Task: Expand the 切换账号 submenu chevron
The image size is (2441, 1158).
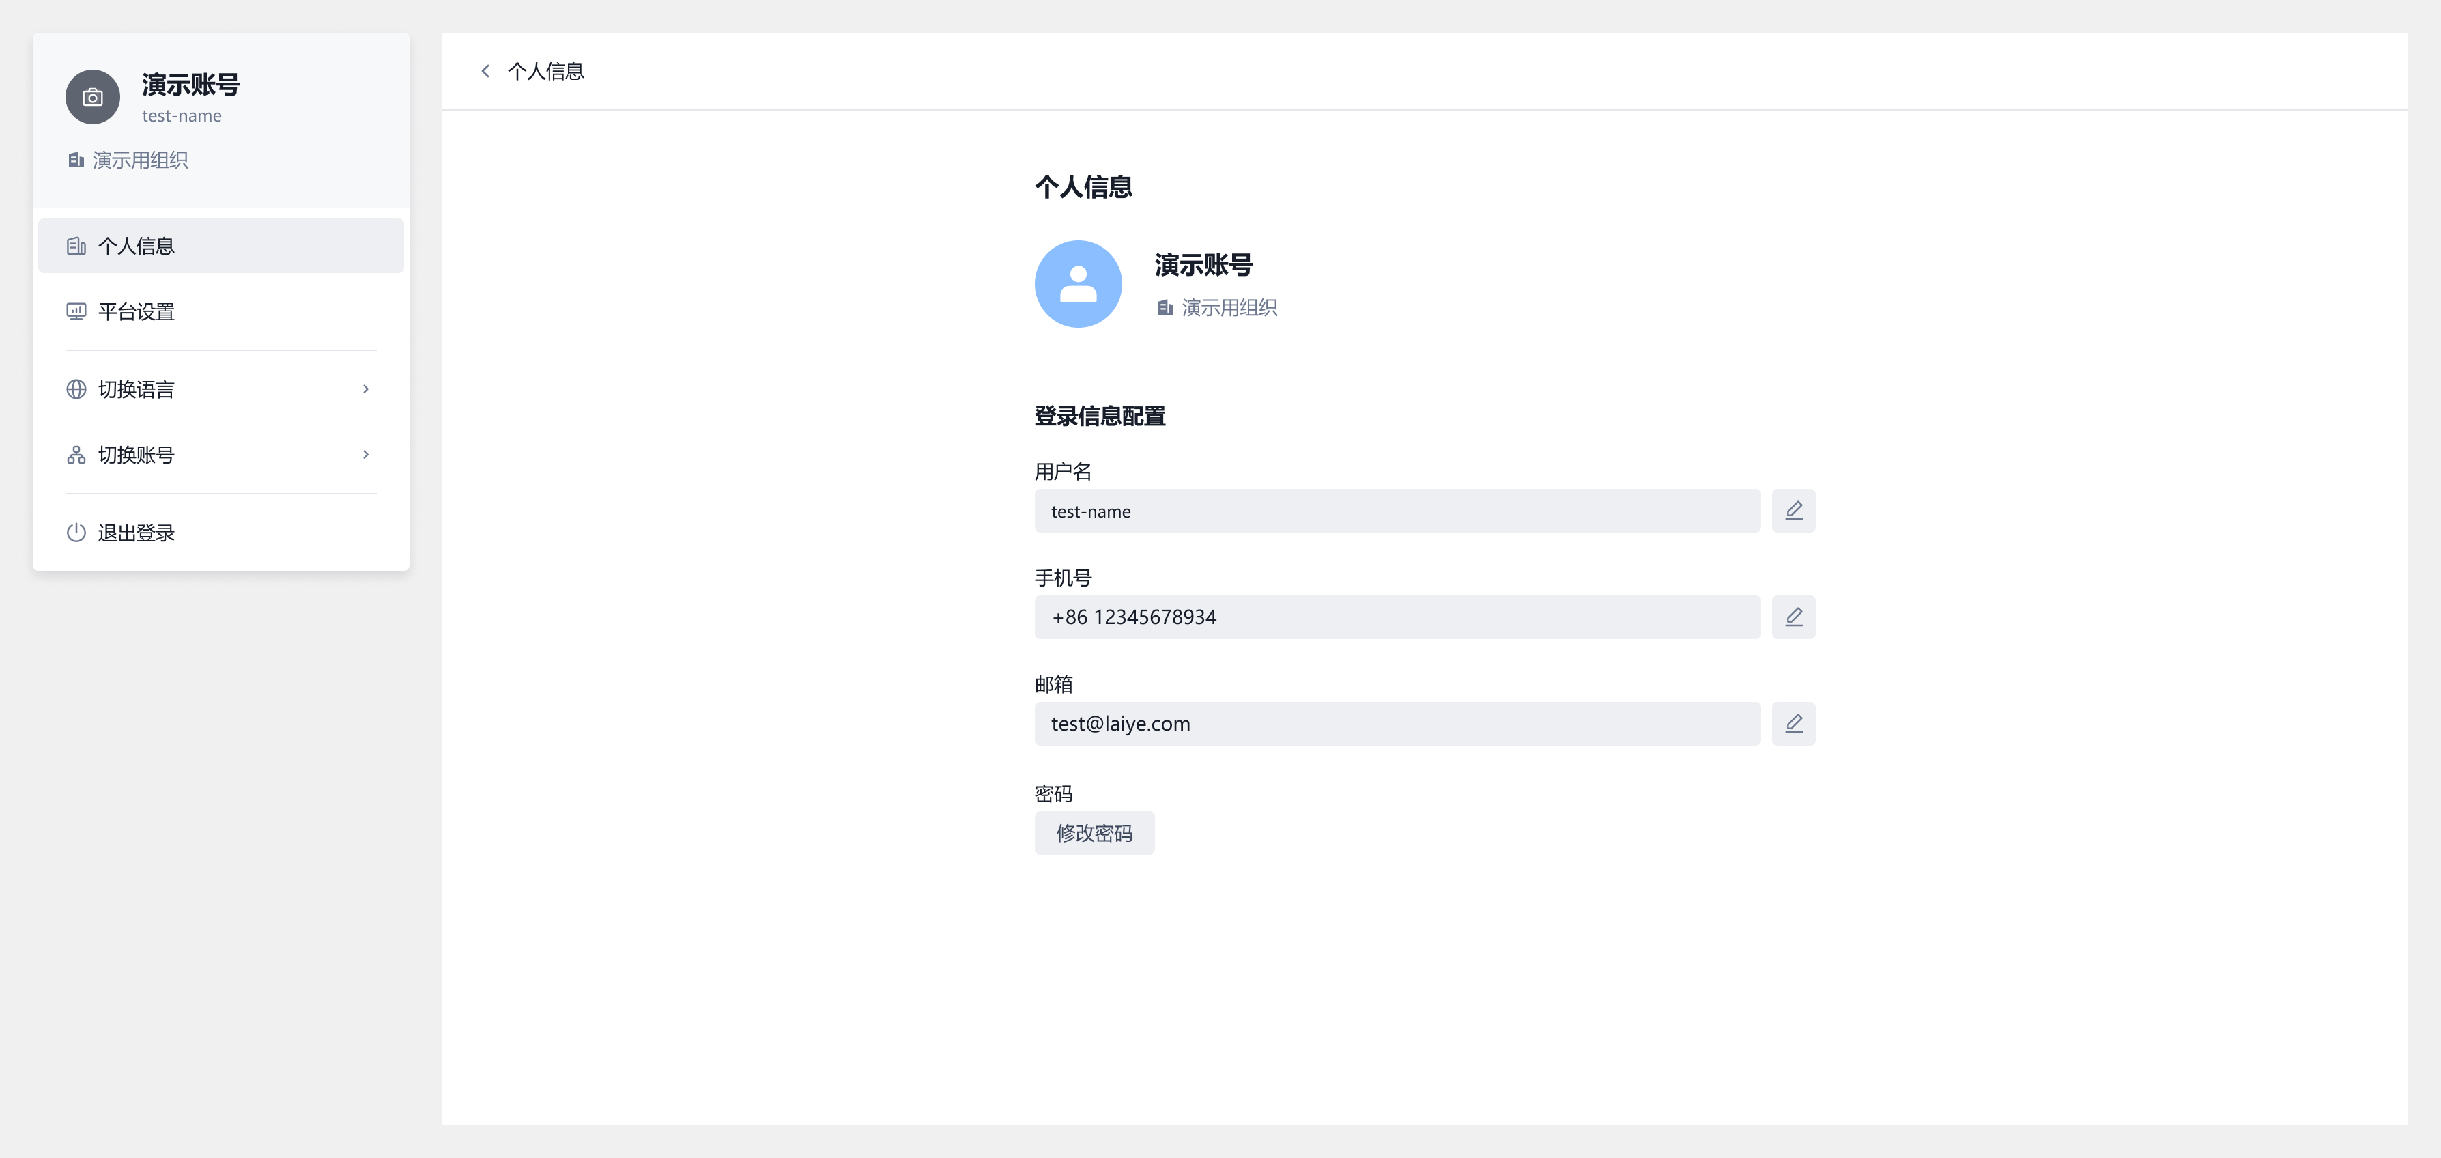Action: pos(366,455)
